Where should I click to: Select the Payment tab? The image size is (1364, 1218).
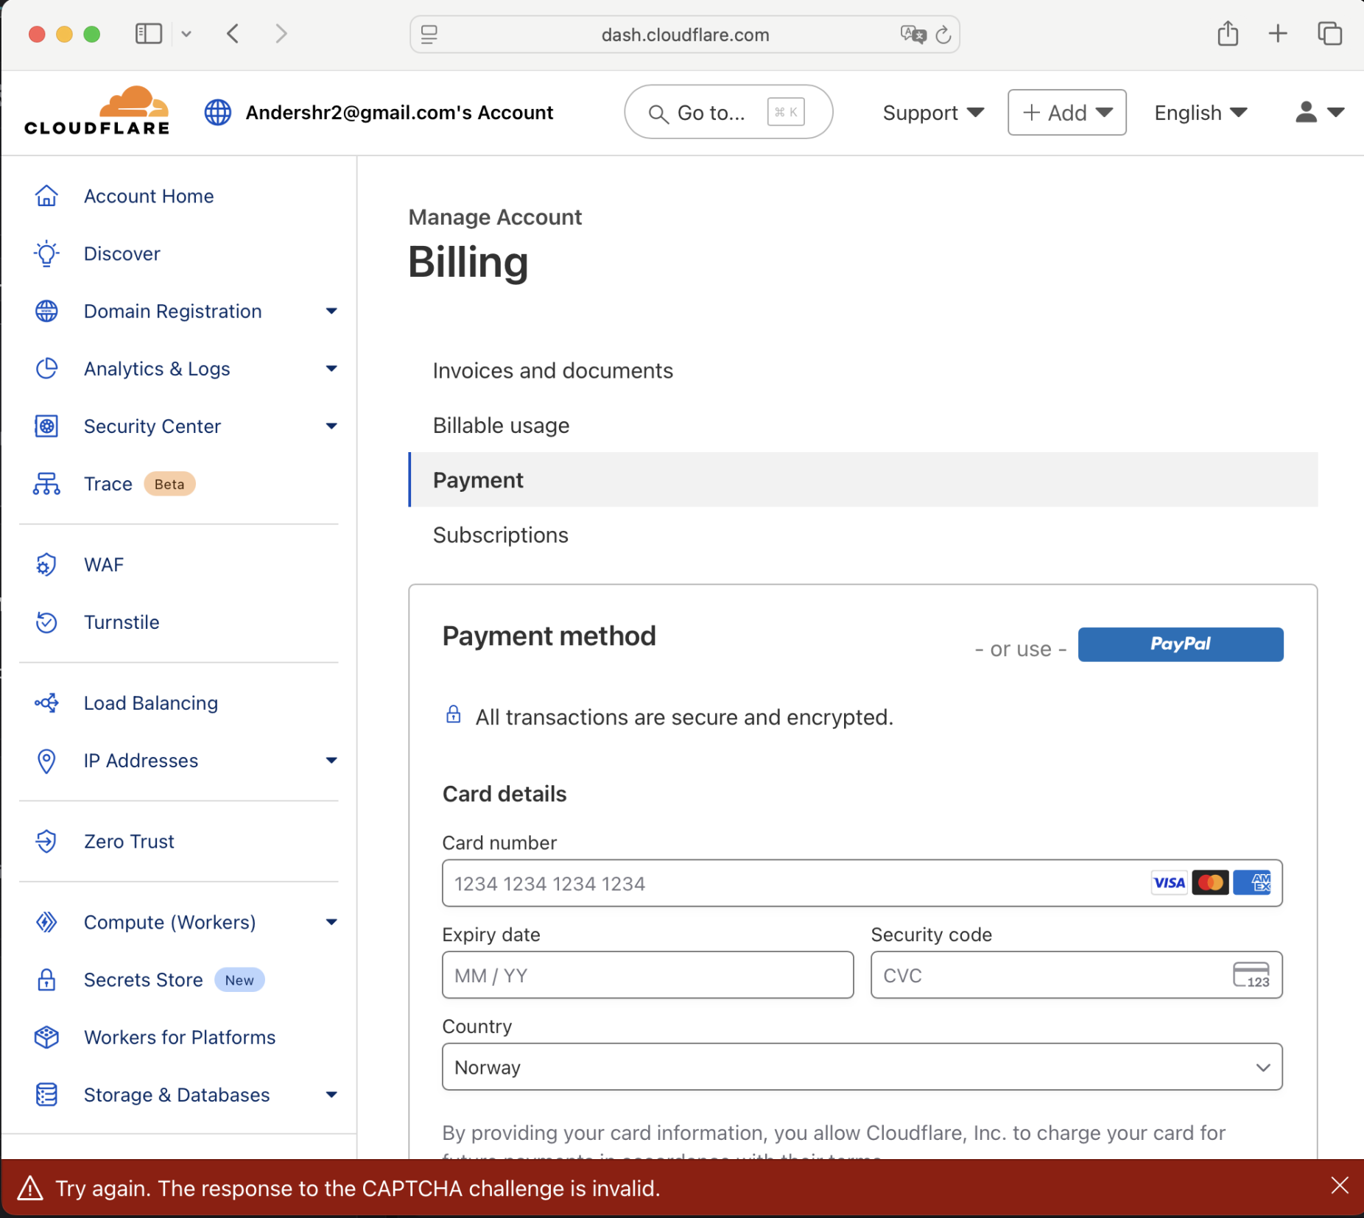coord(863,480)
